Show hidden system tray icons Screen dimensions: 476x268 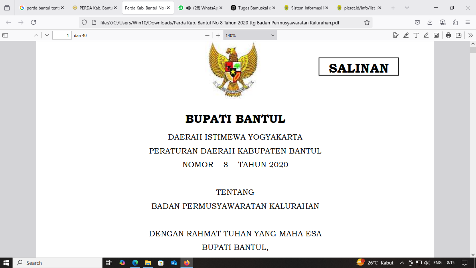click(402, 263)
